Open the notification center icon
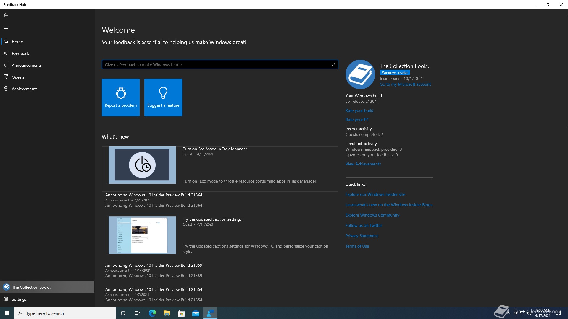The image size is (568, 319). tap(558, 313)
